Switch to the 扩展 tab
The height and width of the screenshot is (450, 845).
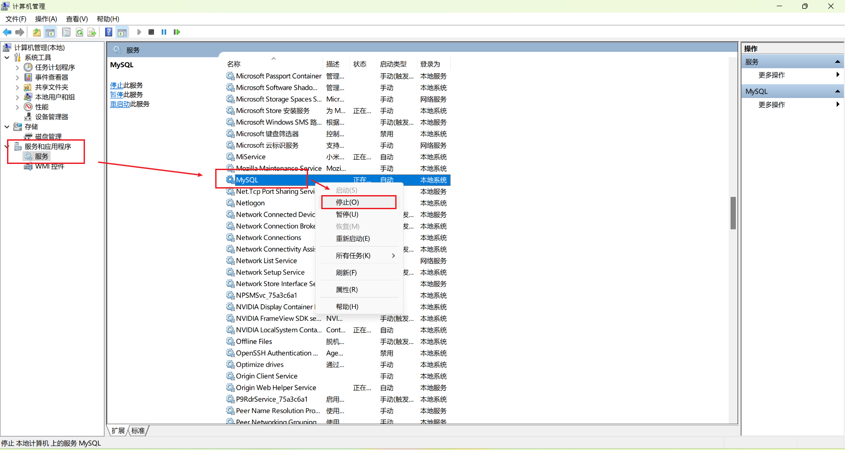118,431
